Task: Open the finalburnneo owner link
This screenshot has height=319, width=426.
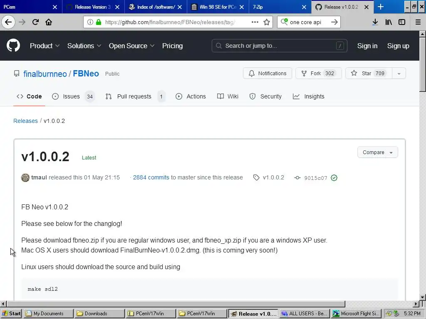Action: point(45,74)
